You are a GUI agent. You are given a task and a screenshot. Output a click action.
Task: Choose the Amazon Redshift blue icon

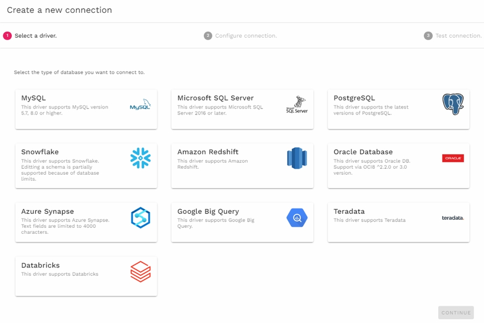tap(297, 159)
